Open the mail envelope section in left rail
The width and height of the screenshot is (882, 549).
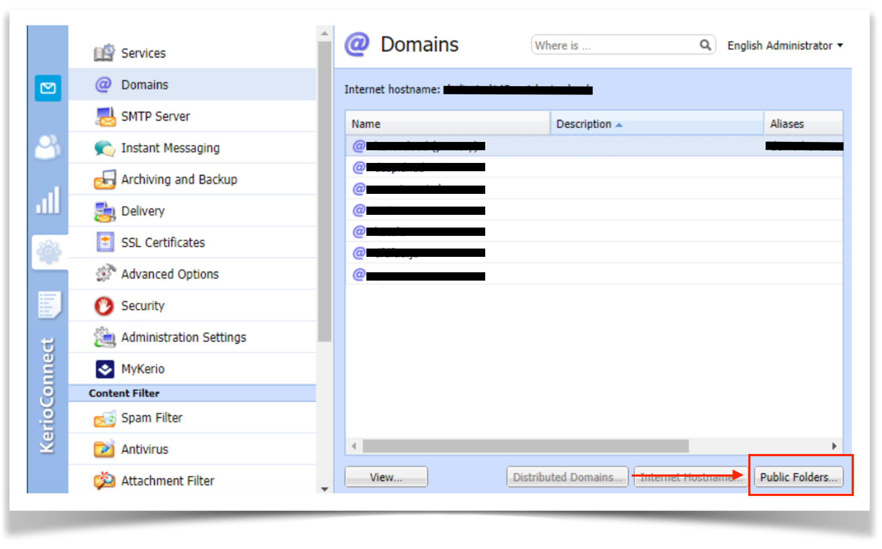pyautogui.click(x=48, y=88)
